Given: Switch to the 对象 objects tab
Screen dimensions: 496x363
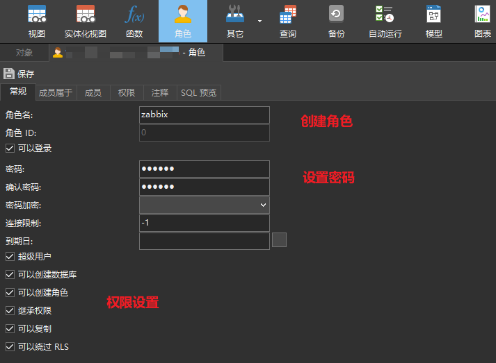Looking at the screenshot, I should pyautogui.click(x=24, y=52).
